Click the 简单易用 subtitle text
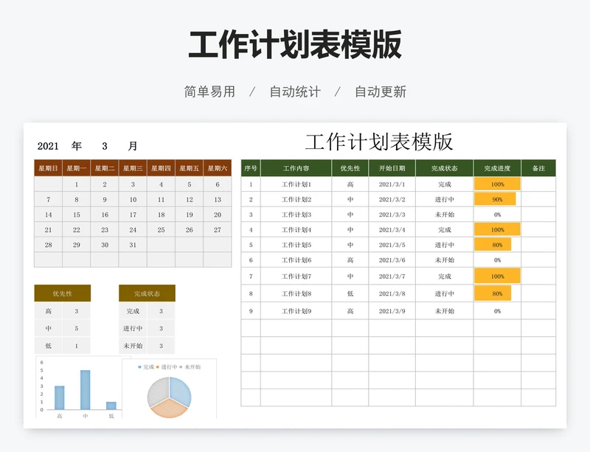The image size is (590, 452). [209, 92]
